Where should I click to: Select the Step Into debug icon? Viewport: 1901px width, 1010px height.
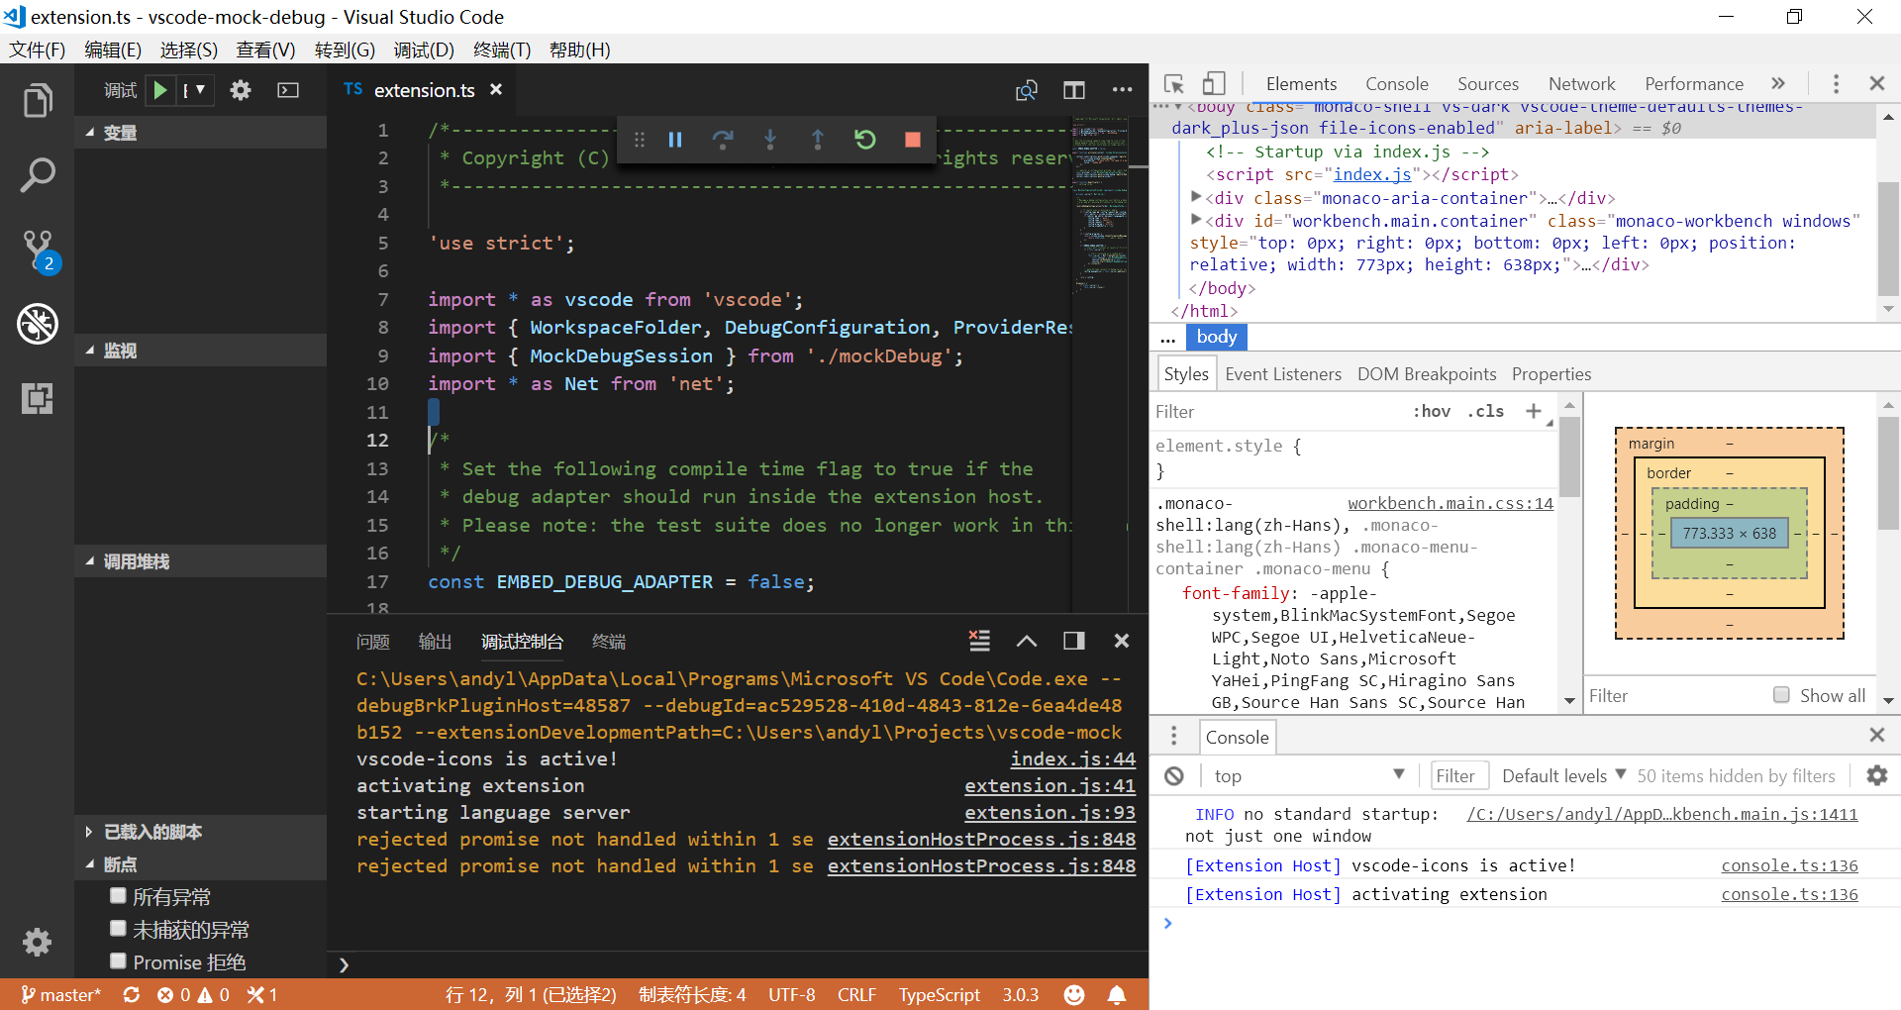770,140
